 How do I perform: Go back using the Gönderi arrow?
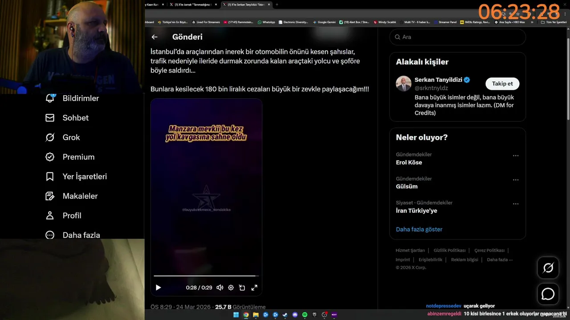click(x=155, y=37)
